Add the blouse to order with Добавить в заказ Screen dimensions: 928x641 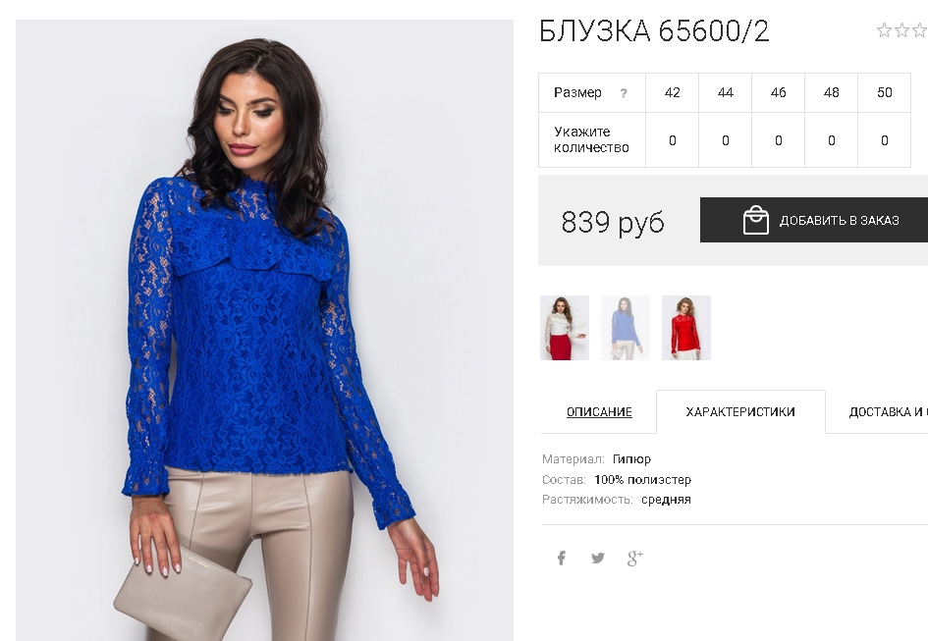pos(814,220)
